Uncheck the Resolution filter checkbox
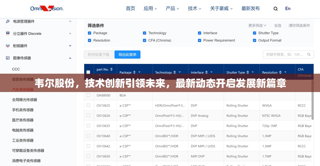Screen dimensions: 320x166 [x=89, y=40]
